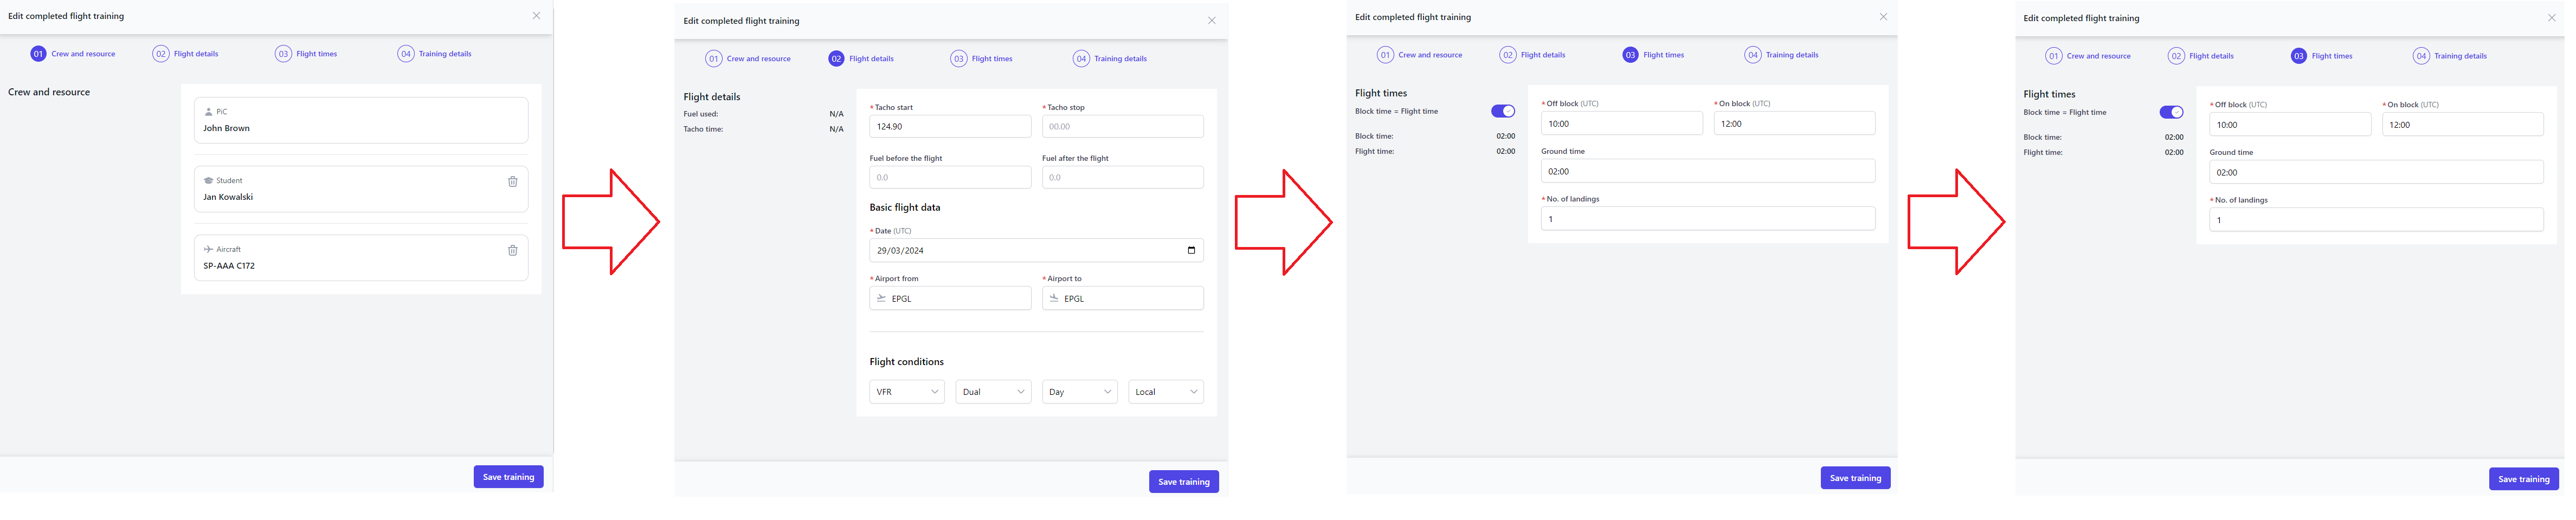
Task: Click Save training in the Flight details dialog
Action: click(1184, 482)
